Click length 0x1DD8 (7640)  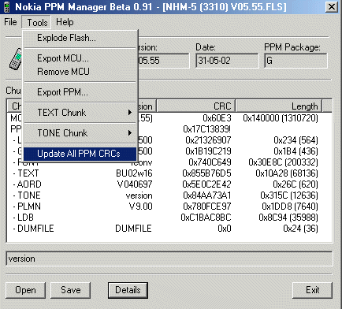tap(290, 207)
